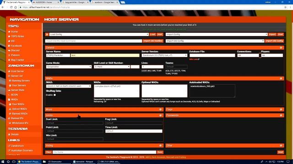
Task: Expand the Flags section
Action: pos(281,109)
